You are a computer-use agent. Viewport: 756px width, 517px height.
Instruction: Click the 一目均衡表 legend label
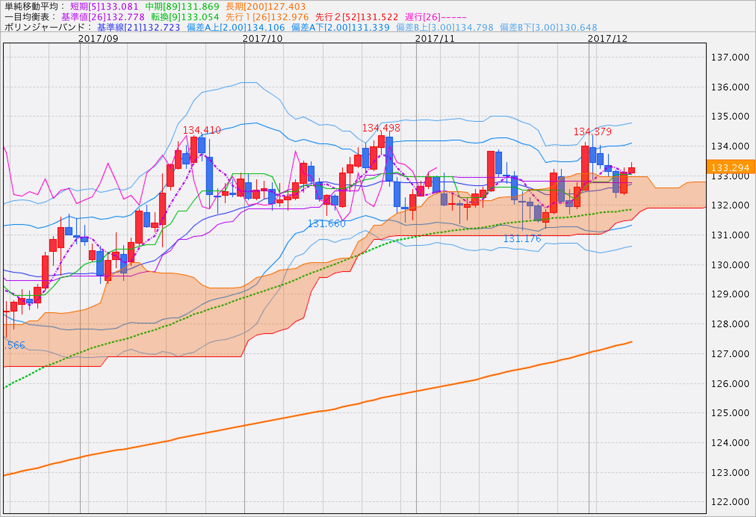[30, 17]
